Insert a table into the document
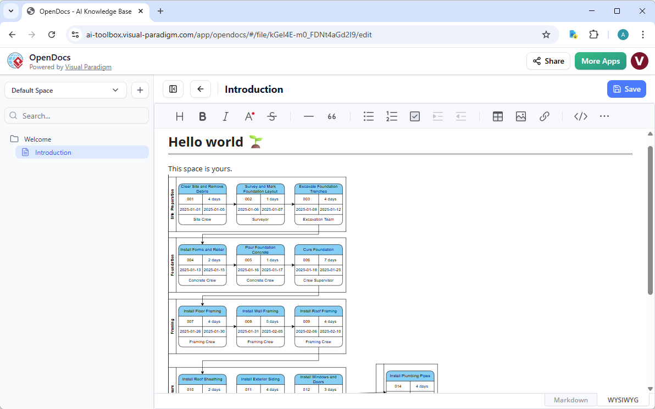Viewport: 655px width, 409px height. click(x=497, y=116)
